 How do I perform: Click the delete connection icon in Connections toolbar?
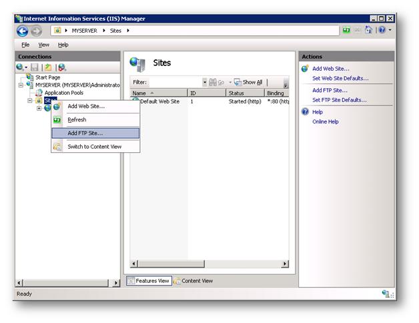(x=62, y=67)
